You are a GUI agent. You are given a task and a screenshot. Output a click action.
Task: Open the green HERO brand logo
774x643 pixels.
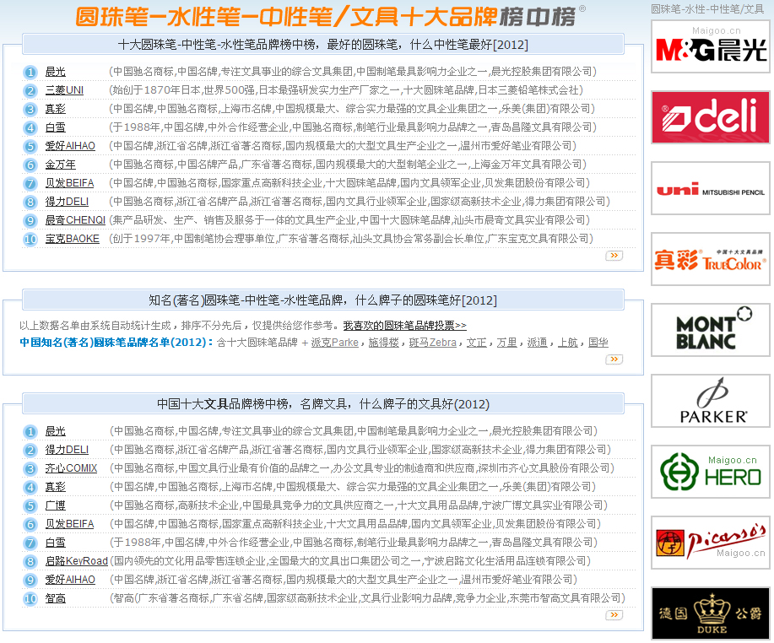(x=711, y=472)
